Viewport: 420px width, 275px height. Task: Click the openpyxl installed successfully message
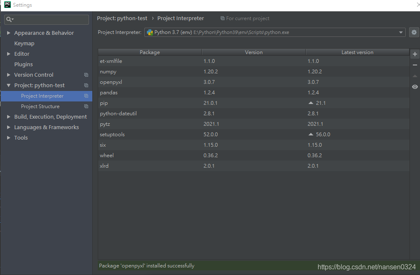click(146, 266)
